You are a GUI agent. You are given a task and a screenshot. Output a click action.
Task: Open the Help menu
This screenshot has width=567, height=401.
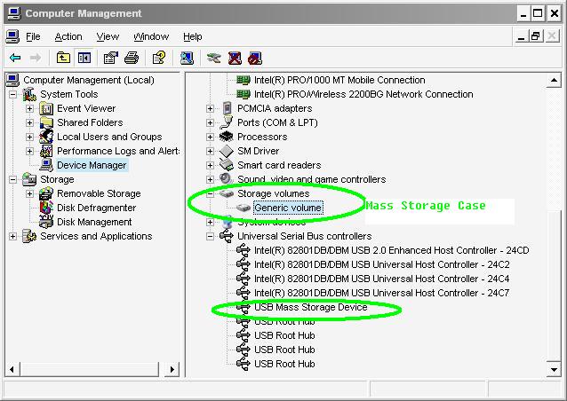(x=192, y=36)
